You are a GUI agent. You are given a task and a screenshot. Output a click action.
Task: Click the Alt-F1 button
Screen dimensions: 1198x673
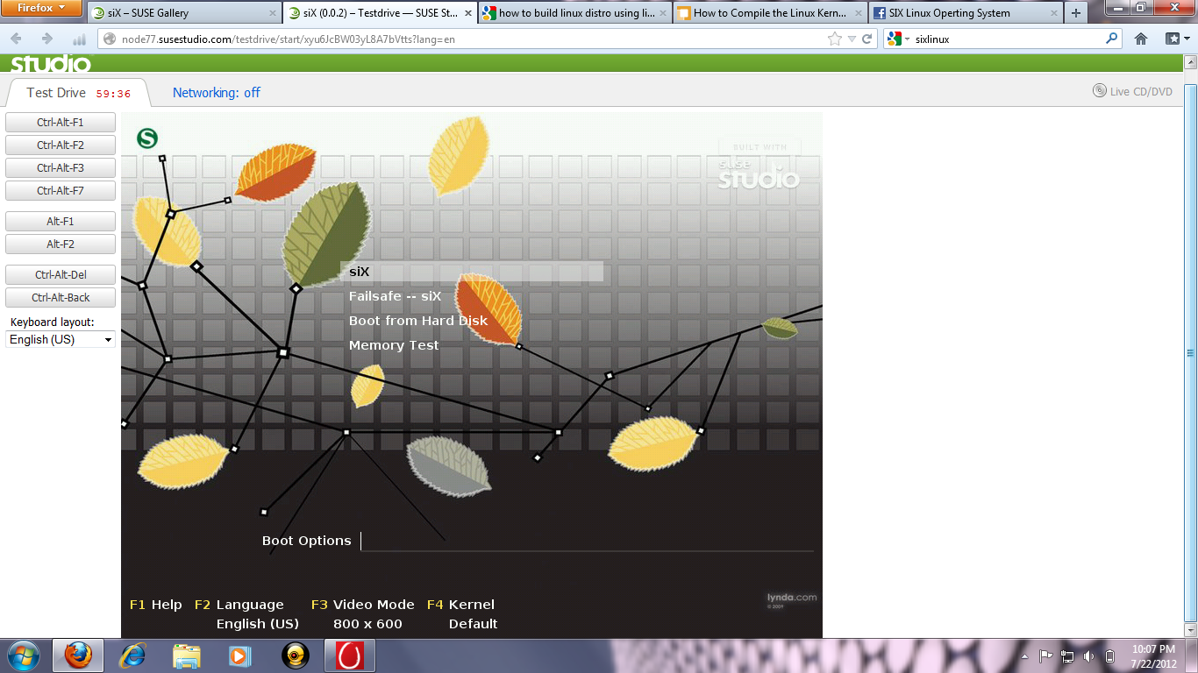61,222
